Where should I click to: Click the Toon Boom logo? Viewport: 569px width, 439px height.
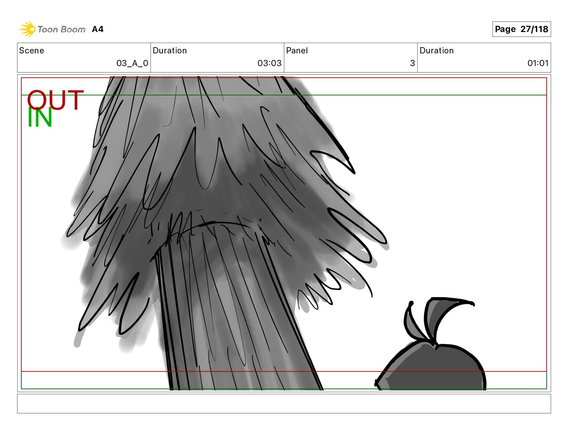click(52, 29)
